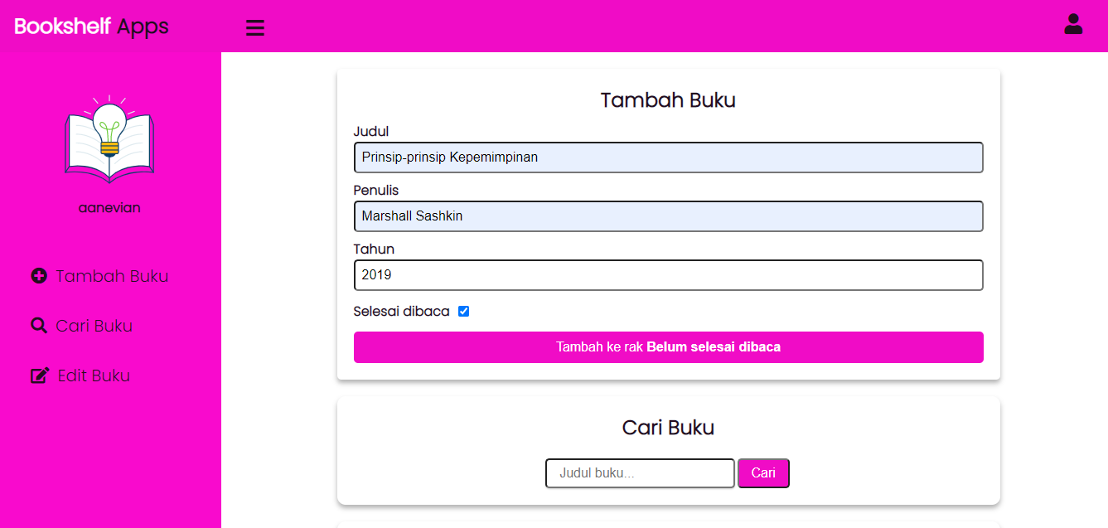Viewport: 1108px width, 528px height.
Task: Click the Cari search button
Action: coord(762,472)
